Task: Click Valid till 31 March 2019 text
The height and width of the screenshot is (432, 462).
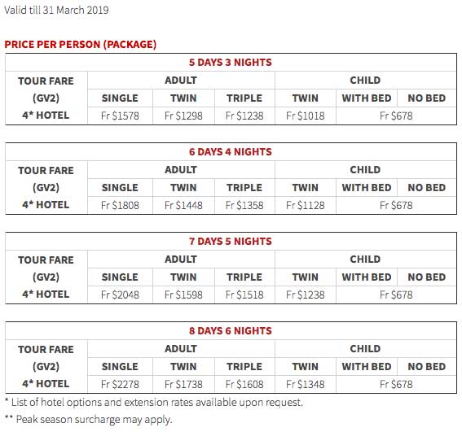Action: (x=56, y=11)
